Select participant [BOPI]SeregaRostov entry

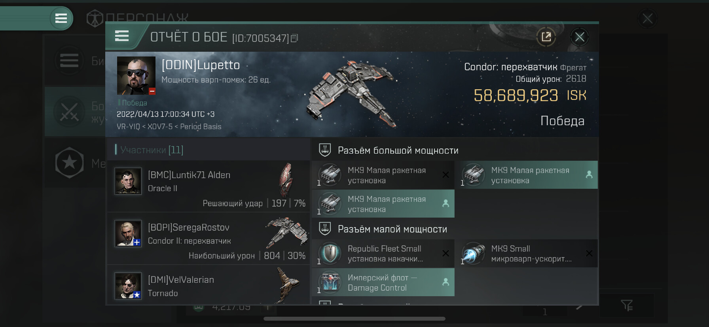pyautogui.click(x=209, y=239)
